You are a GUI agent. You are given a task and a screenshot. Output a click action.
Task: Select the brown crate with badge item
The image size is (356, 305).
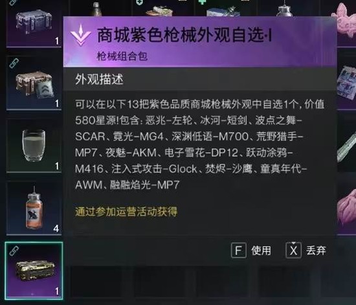pos(34,83)
